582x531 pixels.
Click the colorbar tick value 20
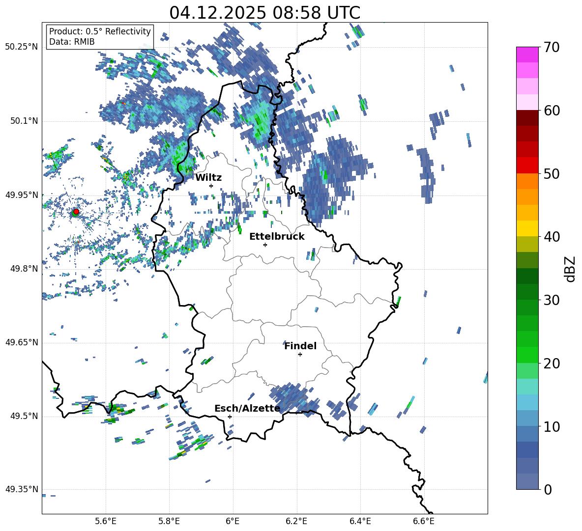click(x=552, y=363)
